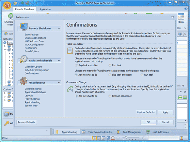This screenshot has height=142, width=190.
Task: Open Enumeration Options preferences page
Action: click(35, 38)
